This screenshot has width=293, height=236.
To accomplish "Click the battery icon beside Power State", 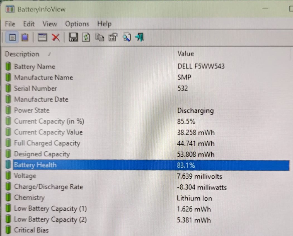I will click(8, 110).
